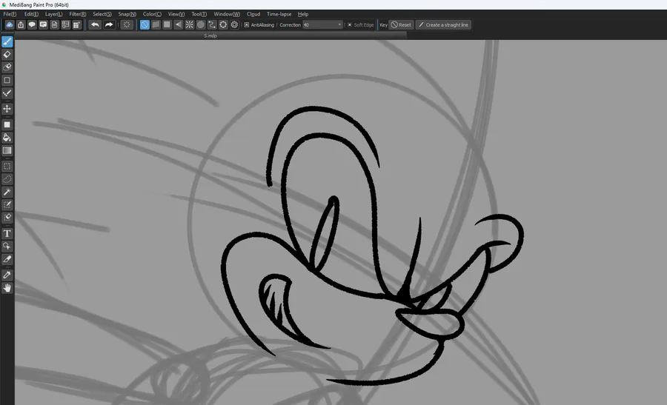Select the Bucket fill tool
Viewport: 667px width, 405px height.
coord(7,137)
